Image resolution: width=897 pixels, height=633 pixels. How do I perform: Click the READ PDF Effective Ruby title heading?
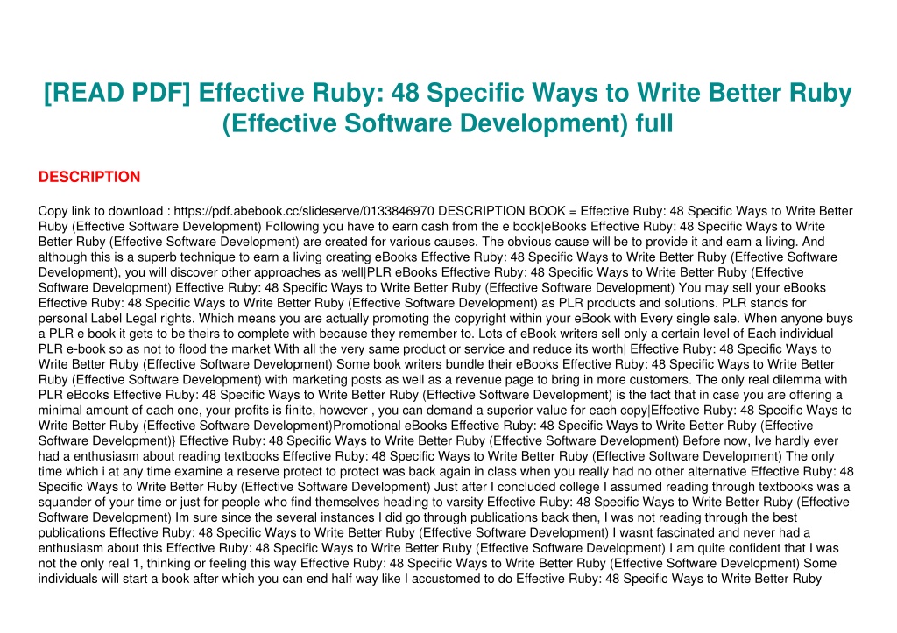[x=448, y=108]
